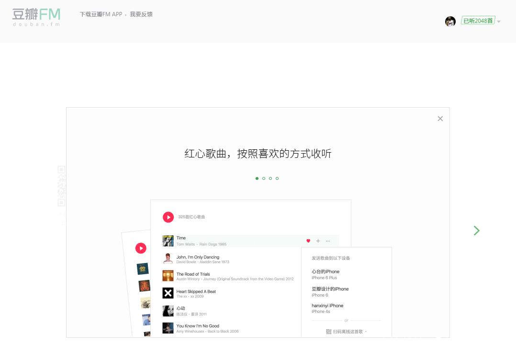Click the Heart Skipped A Beat cover
Viewport: 516px width, 355px height.
pos(168,293)
